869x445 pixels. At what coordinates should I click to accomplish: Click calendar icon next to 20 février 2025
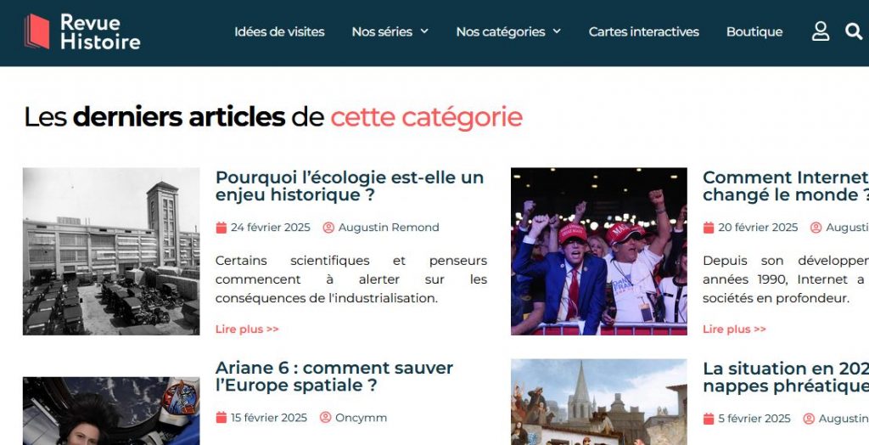click(709, 228)
